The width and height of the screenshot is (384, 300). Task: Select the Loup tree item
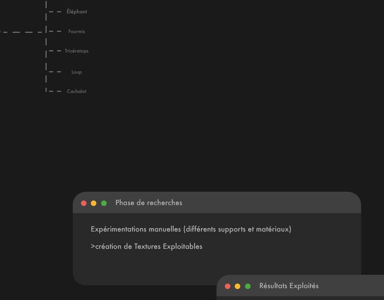(76, 72)
